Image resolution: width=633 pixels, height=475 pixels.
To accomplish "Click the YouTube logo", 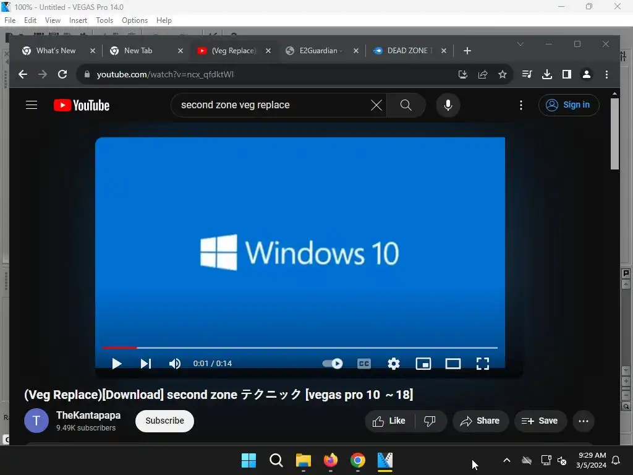I will click(82, 105).
